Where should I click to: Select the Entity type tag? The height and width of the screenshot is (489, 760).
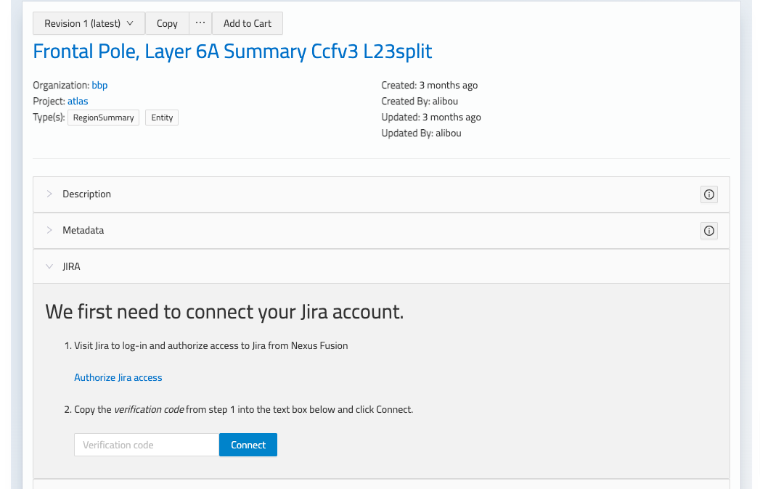tap(162, 118)
